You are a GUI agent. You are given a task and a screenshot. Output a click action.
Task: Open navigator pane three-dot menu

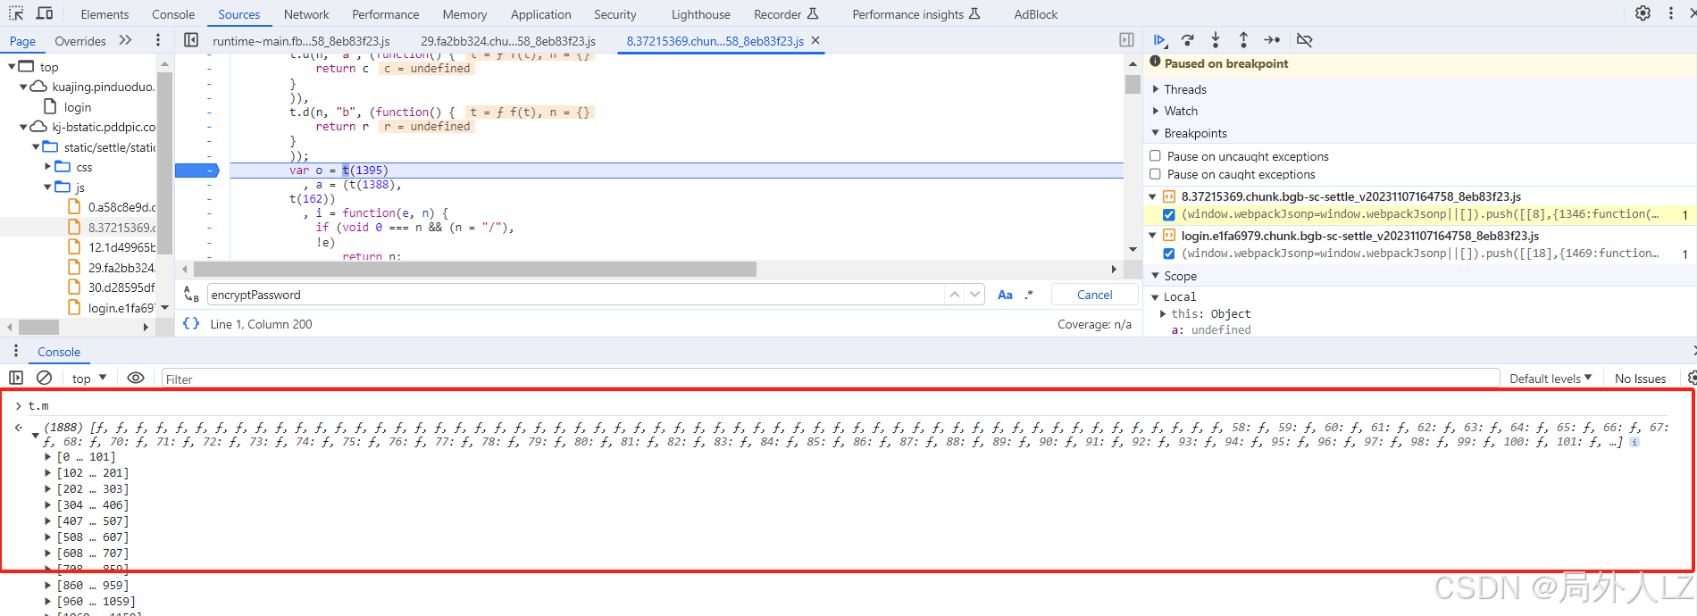pos(158,40)
